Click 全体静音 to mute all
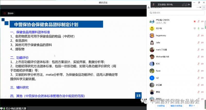This screenshot has height=110, width=206. (161, 106)
